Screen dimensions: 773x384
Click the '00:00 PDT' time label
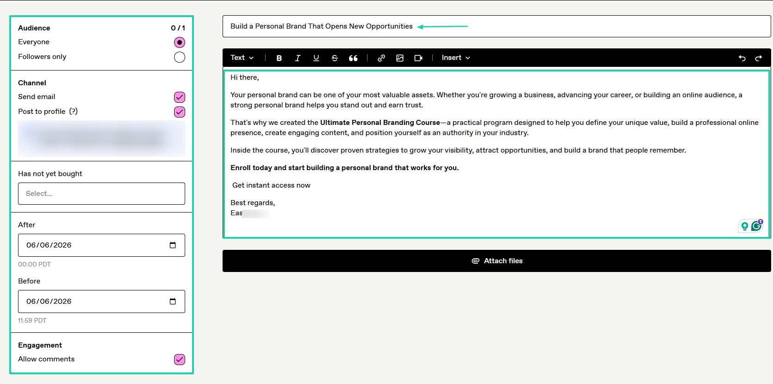point(35,264)
